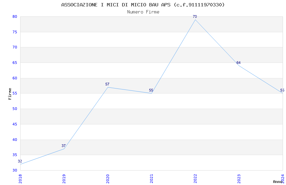286x185 pixels.
Task: Click the y-axis tick 75
Action: (x=15, y=32)
